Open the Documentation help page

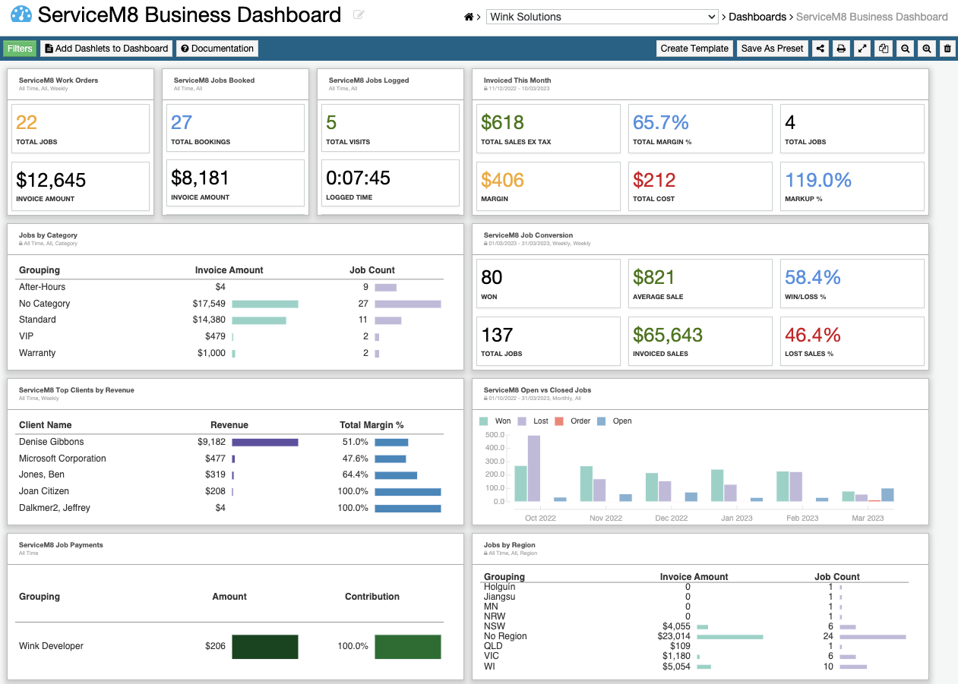[x=217, y=48]
